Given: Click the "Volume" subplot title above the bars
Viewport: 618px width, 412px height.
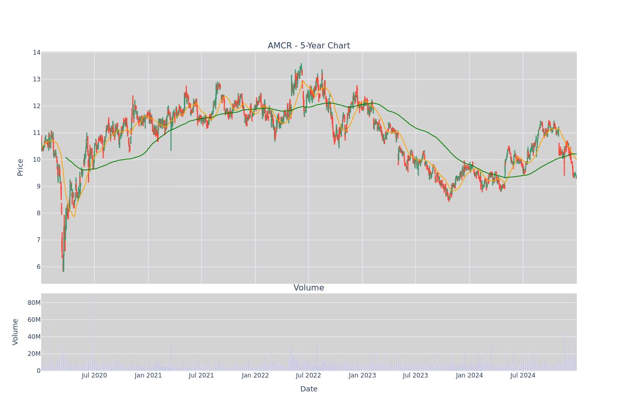Looking at the screenshot, I should pyautogui.click(x=309, y=288).
